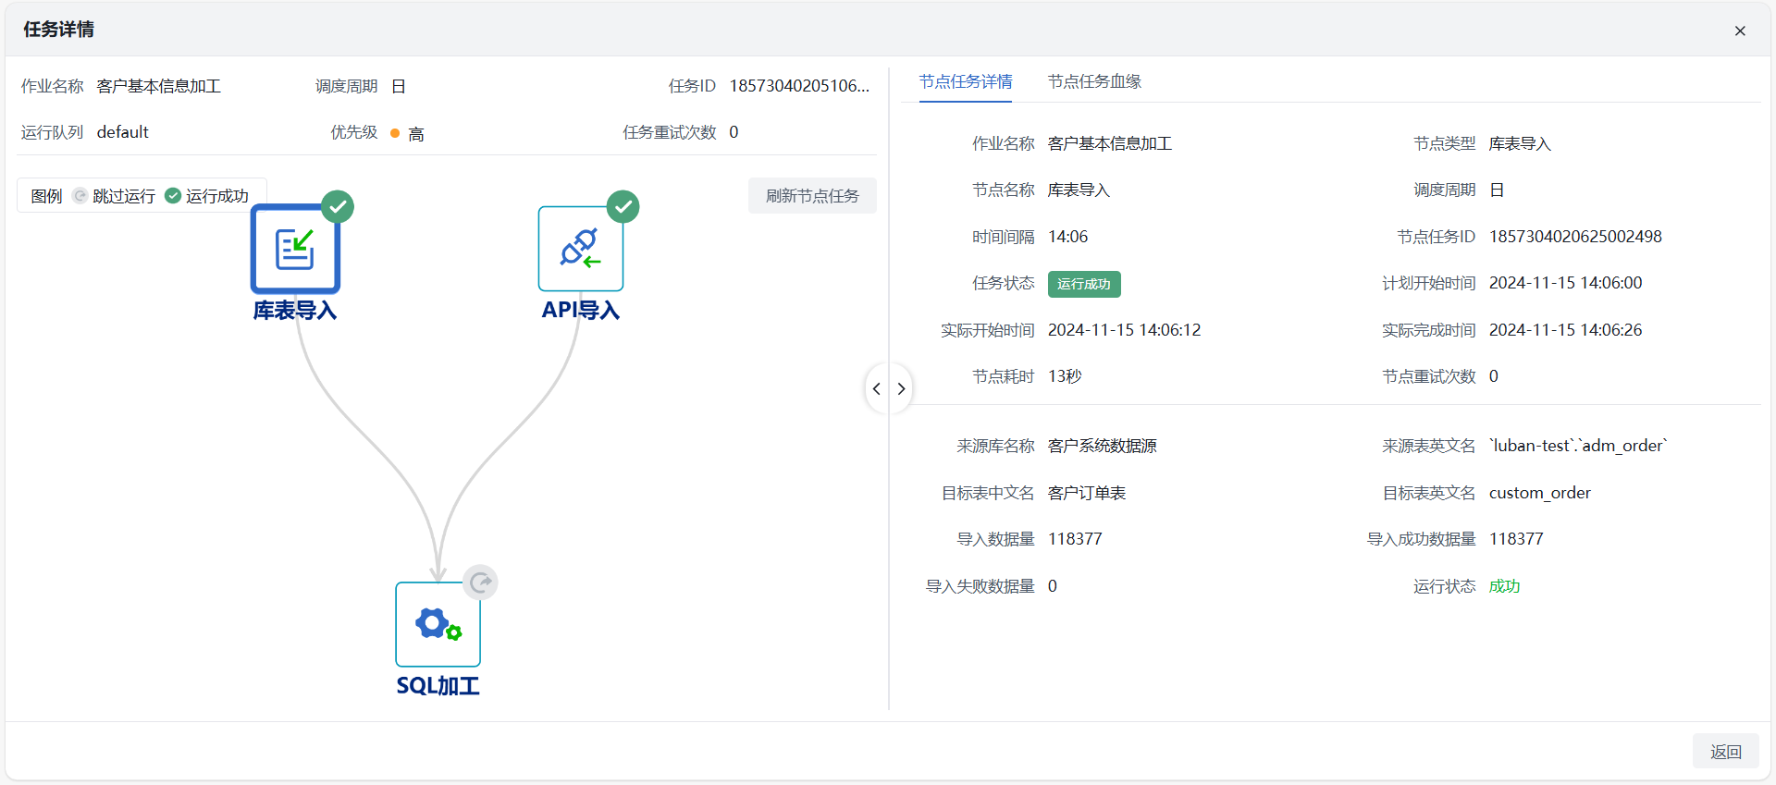Close the 任务详情 dialog
This screenshot has height=785, width=1776.
coord(1740,31)
